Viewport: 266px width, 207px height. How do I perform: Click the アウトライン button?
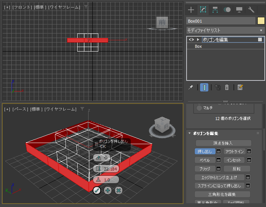[234, 151]
